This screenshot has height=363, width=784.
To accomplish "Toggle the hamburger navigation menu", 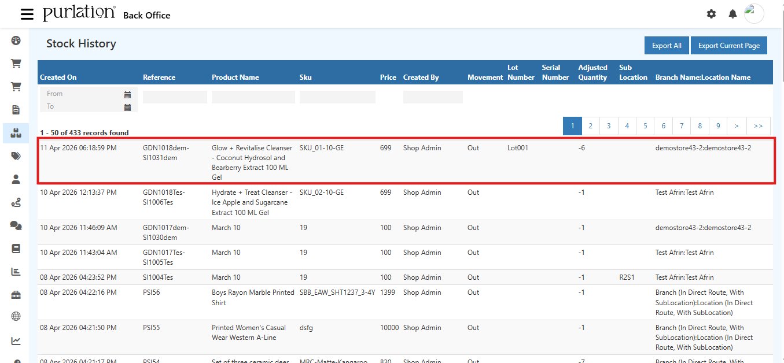I will coord(27,14).
